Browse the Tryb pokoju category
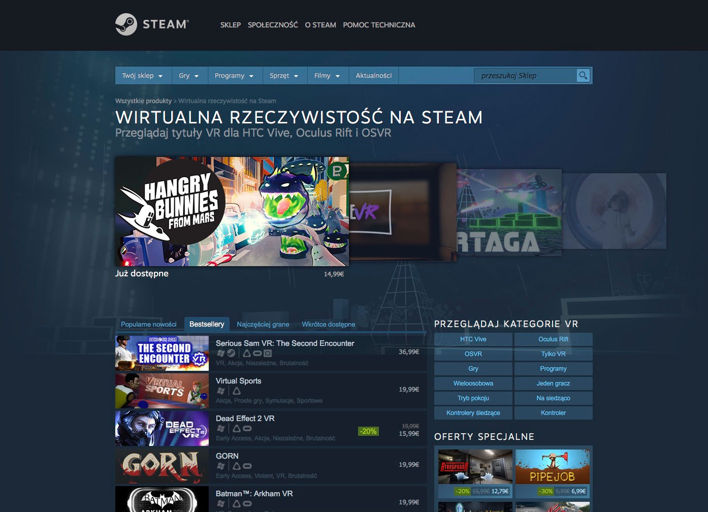The width and height of the screenshot is (708, 512). click(473, 398)
